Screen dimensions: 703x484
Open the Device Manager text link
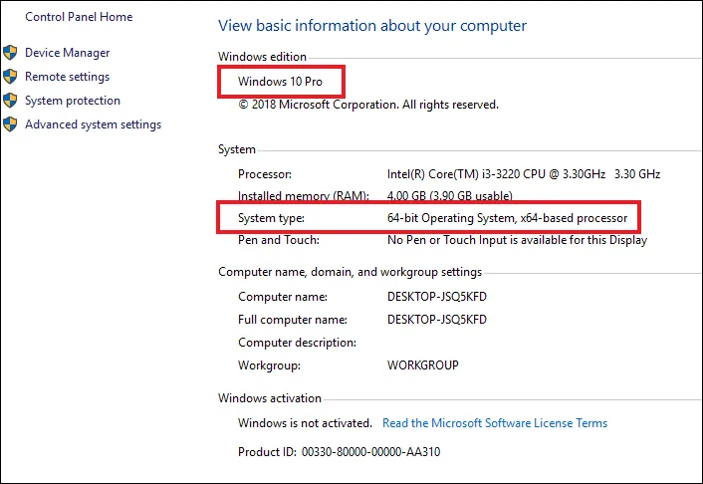[x=67, y=53]
